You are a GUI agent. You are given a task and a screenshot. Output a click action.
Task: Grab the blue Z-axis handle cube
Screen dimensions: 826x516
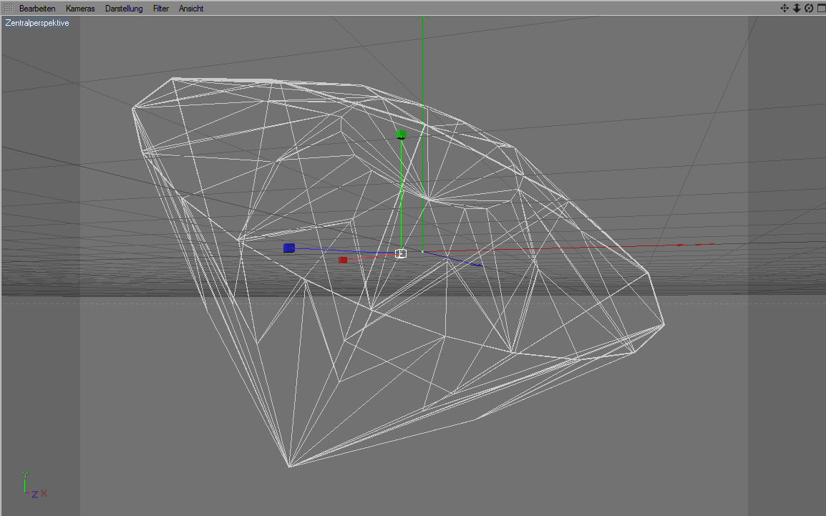tap(288, 248)
